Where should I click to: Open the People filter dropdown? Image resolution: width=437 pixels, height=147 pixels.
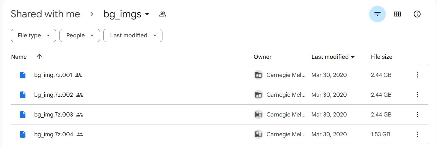80,35
